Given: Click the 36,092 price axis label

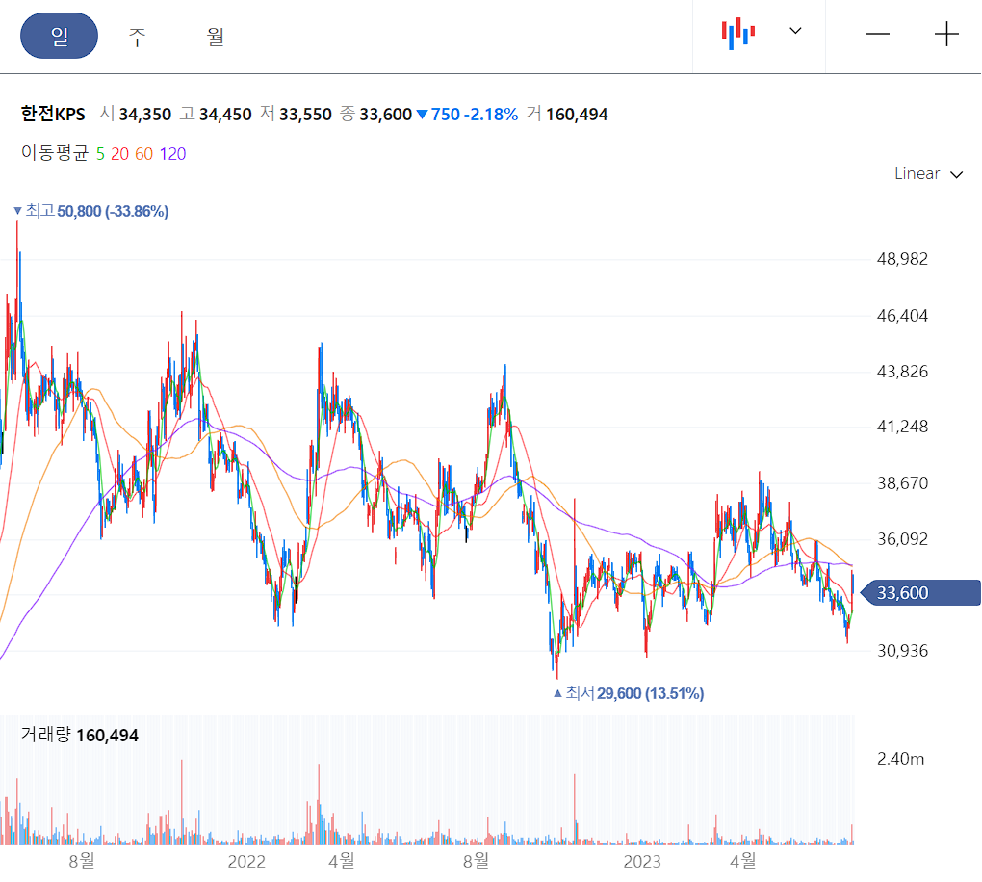Looking at the screenshot, I should (x=902, y=538).
